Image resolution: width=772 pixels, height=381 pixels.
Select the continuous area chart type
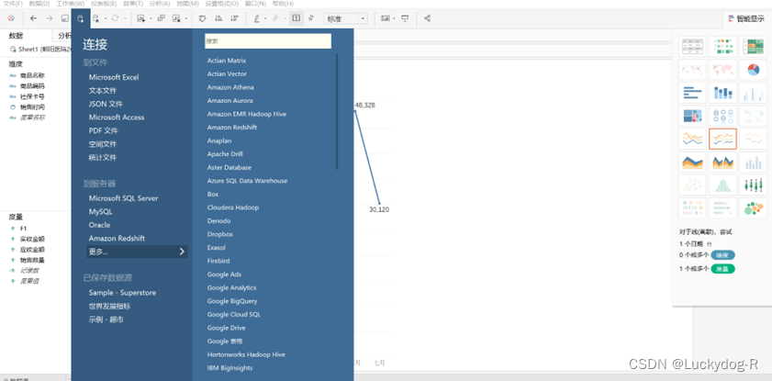coord(692,162)
